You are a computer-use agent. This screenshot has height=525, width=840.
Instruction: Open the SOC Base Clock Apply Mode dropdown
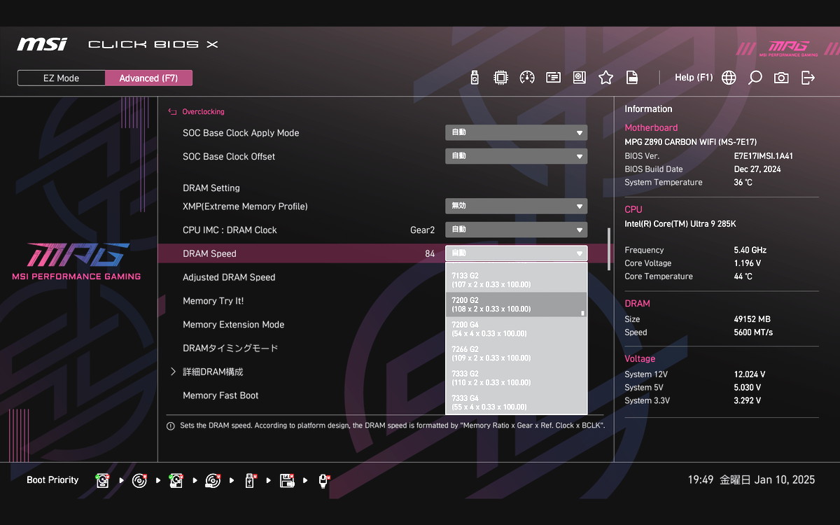[516, 133]
